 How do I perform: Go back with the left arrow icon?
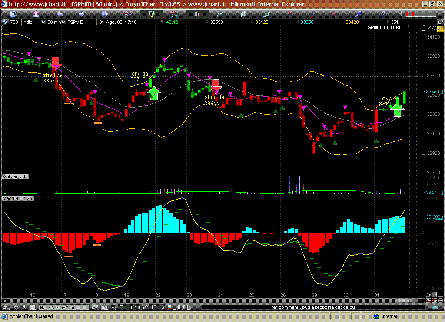click(x=60, y=14)
